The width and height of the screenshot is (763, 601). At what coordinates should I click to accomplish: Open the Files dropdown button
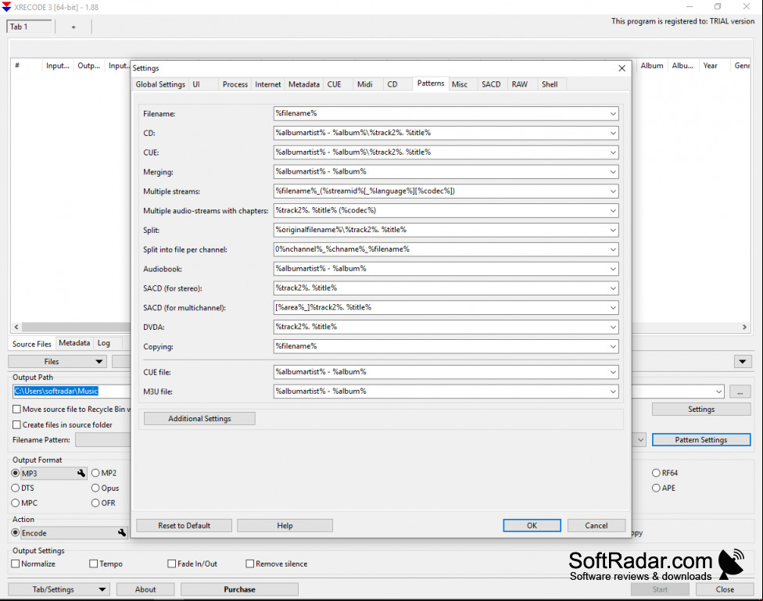[57, 362]
